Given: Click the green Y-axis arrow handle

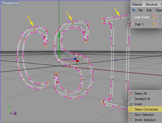Looking at the screenshot, I should point(59,35).
